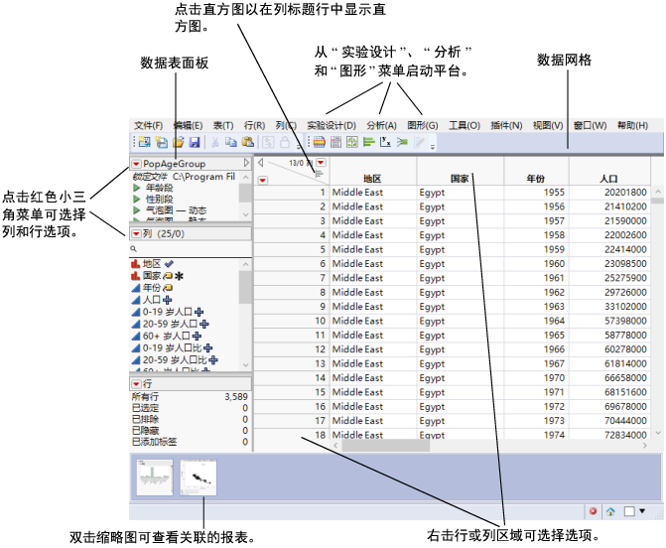Click the label tag icon next to 年份
666x548 pixels.
[168, 288]
